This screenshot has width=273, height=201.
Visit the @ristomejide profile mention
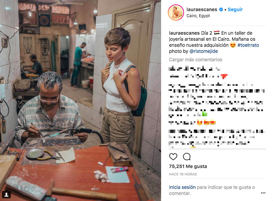[204, 51]
